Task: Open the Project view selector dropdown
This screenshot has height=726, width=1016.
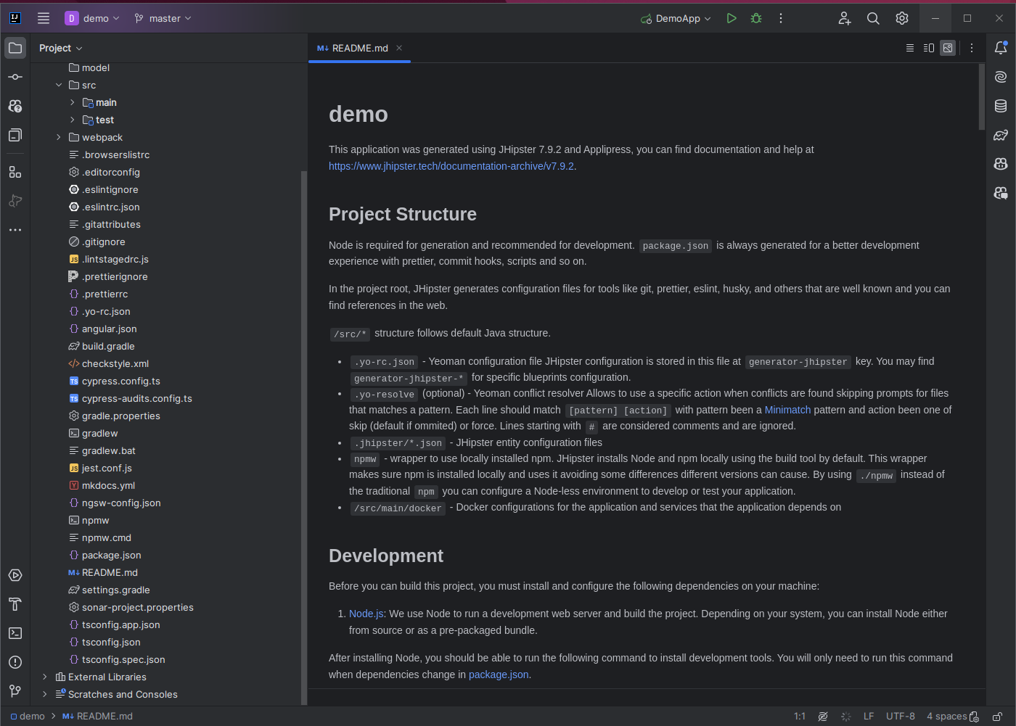Action: (61, 48)
